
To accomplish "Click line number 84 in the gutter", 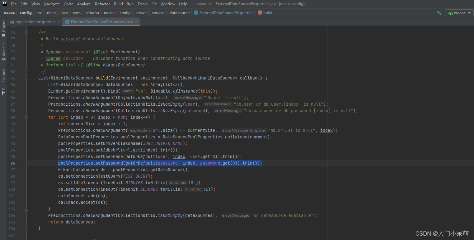I will [12, 84].
